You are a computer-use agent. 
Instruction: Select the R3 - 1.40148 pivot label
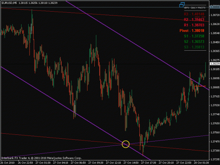tap(194, 14)
